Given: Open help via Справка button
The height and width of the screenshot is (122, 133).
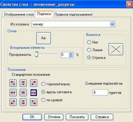Looking at the screenshot, I should (102, 117).
